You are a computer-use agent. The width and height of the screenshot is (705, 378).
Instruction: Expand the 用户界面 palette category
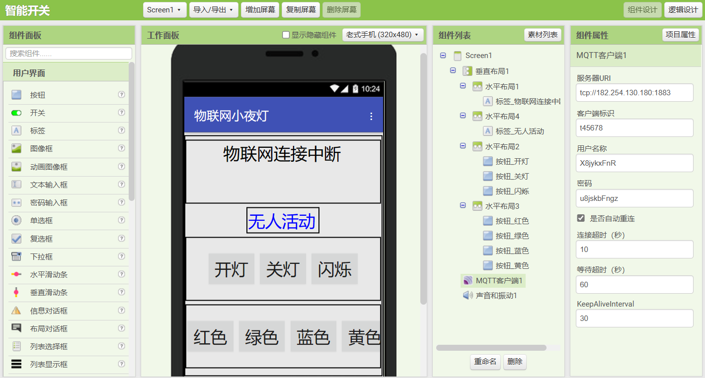(x=66, y=73)
